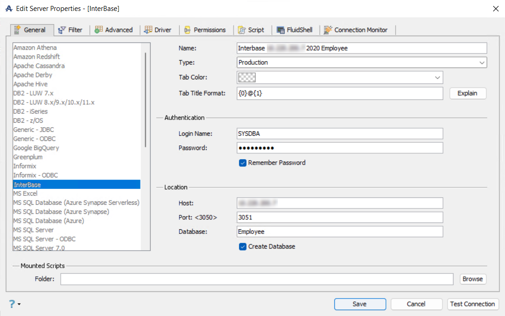Image resolution: width=505 pixels, height=316 pixels.
Task: Open the help menu dropdown arrow
Action: point(19,305)
